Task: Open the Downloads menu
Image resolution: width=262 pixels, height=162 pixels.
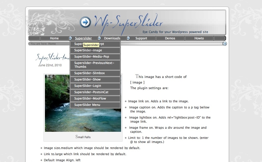Action: pyautogui.click(x=112, y=38)
